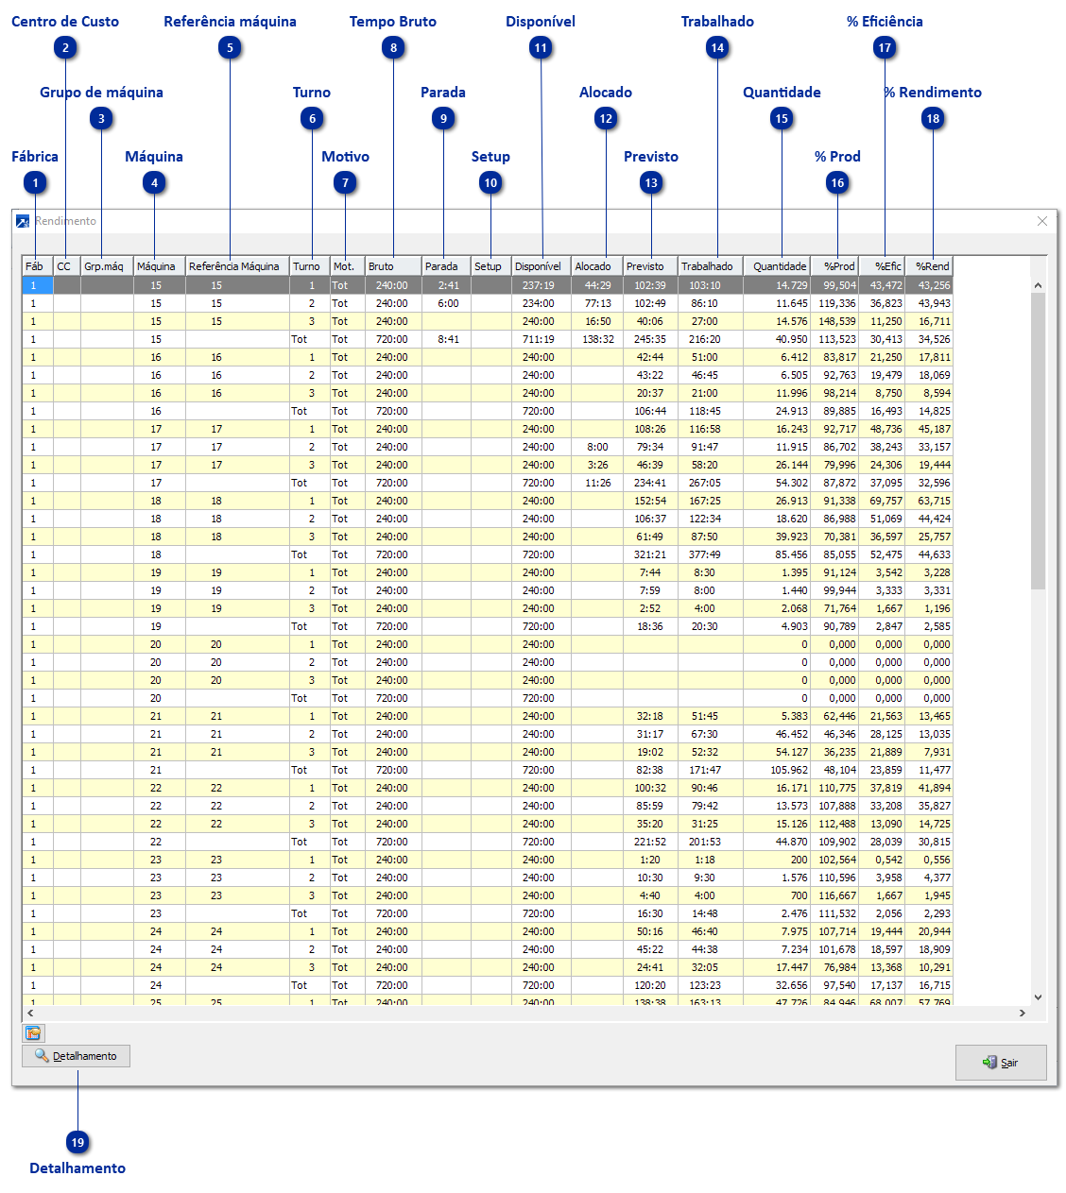Viewport: 1066px width, 1193px height.
Task: Click the Trabalhado cell 171:47
Action: [x=711, y=770]
